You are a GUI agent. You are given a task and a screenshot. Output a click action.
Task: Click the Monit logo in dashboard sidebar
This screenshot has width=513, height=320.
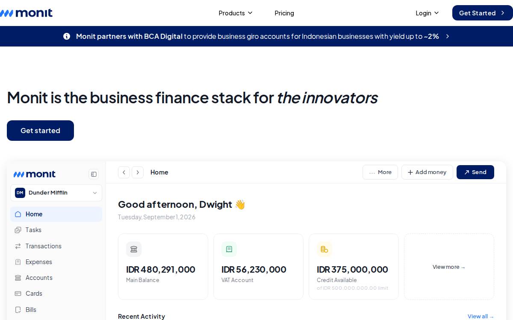coord(35,174)
